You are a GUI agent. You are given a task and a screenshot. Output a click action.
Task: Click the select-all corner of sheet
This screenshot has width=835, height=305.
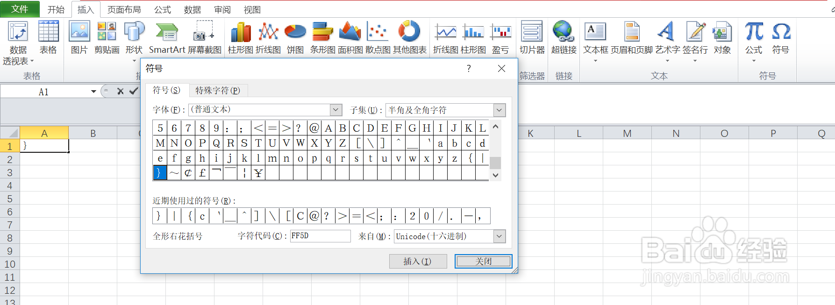[x=10, y=133]
